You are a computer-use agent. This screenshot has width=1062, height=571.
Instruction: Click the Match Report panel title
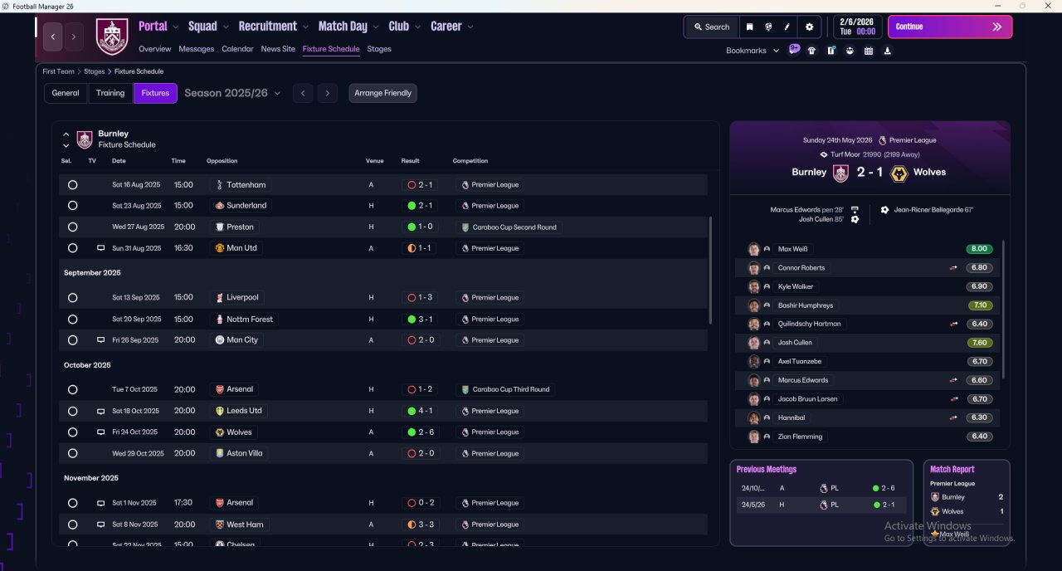(x=952, y=469)
